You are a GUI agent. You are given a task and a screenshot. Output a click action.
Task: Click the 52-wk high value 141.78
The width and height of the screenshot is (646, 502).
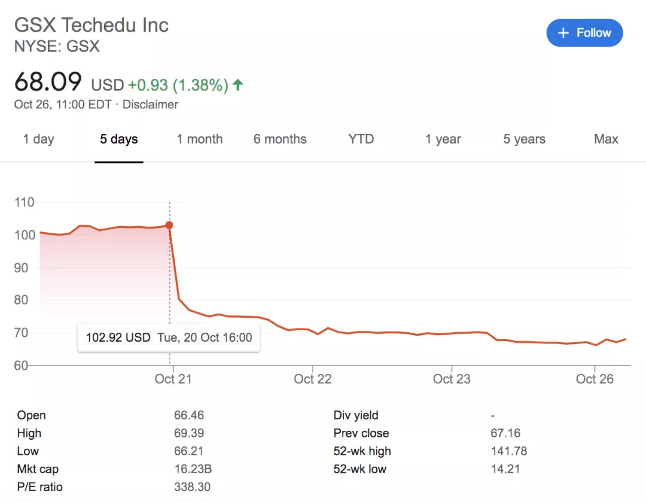508,451
